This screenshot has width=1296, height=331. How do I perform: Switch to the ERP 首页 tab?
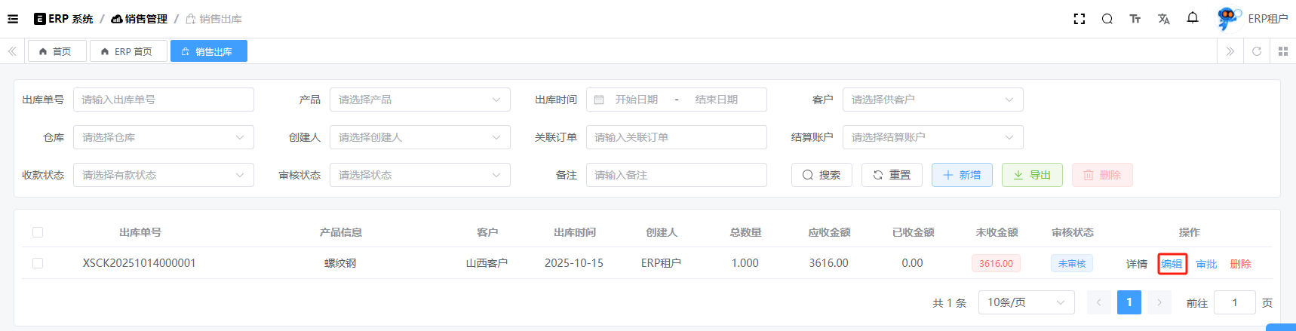coord(127,51)
